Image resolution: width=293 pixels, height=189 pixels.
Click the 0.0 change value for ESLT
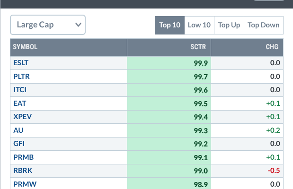(275, 63)
